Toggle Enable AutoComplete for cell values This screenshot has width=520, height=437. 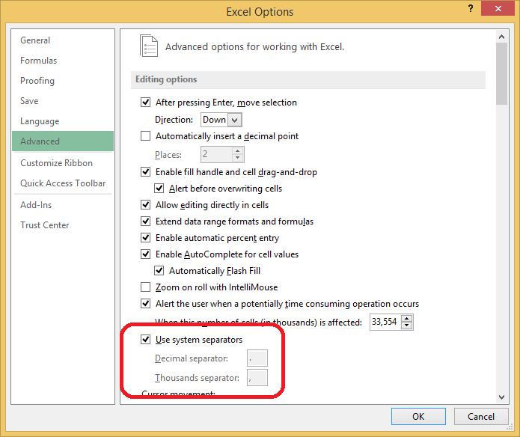click(x=146, y=254)
